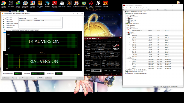
Task: Click the Currents icon under AMD Ryzen
Action: coord(129,27)
